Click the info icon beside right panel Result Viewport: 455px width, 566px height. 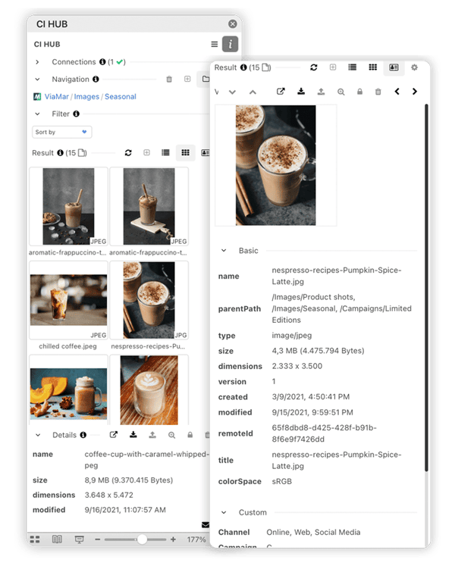(243, 67)
